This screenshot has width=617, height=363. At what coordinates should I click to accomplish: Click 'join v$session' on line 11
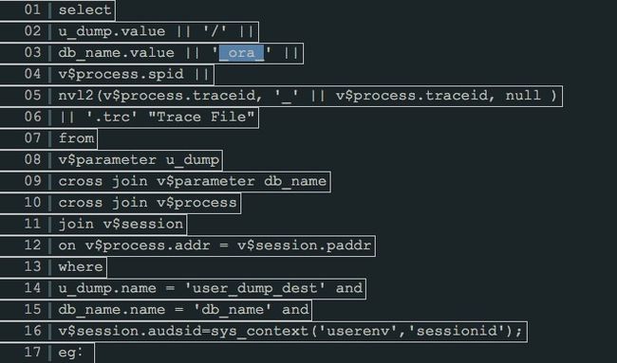point(121,224)
